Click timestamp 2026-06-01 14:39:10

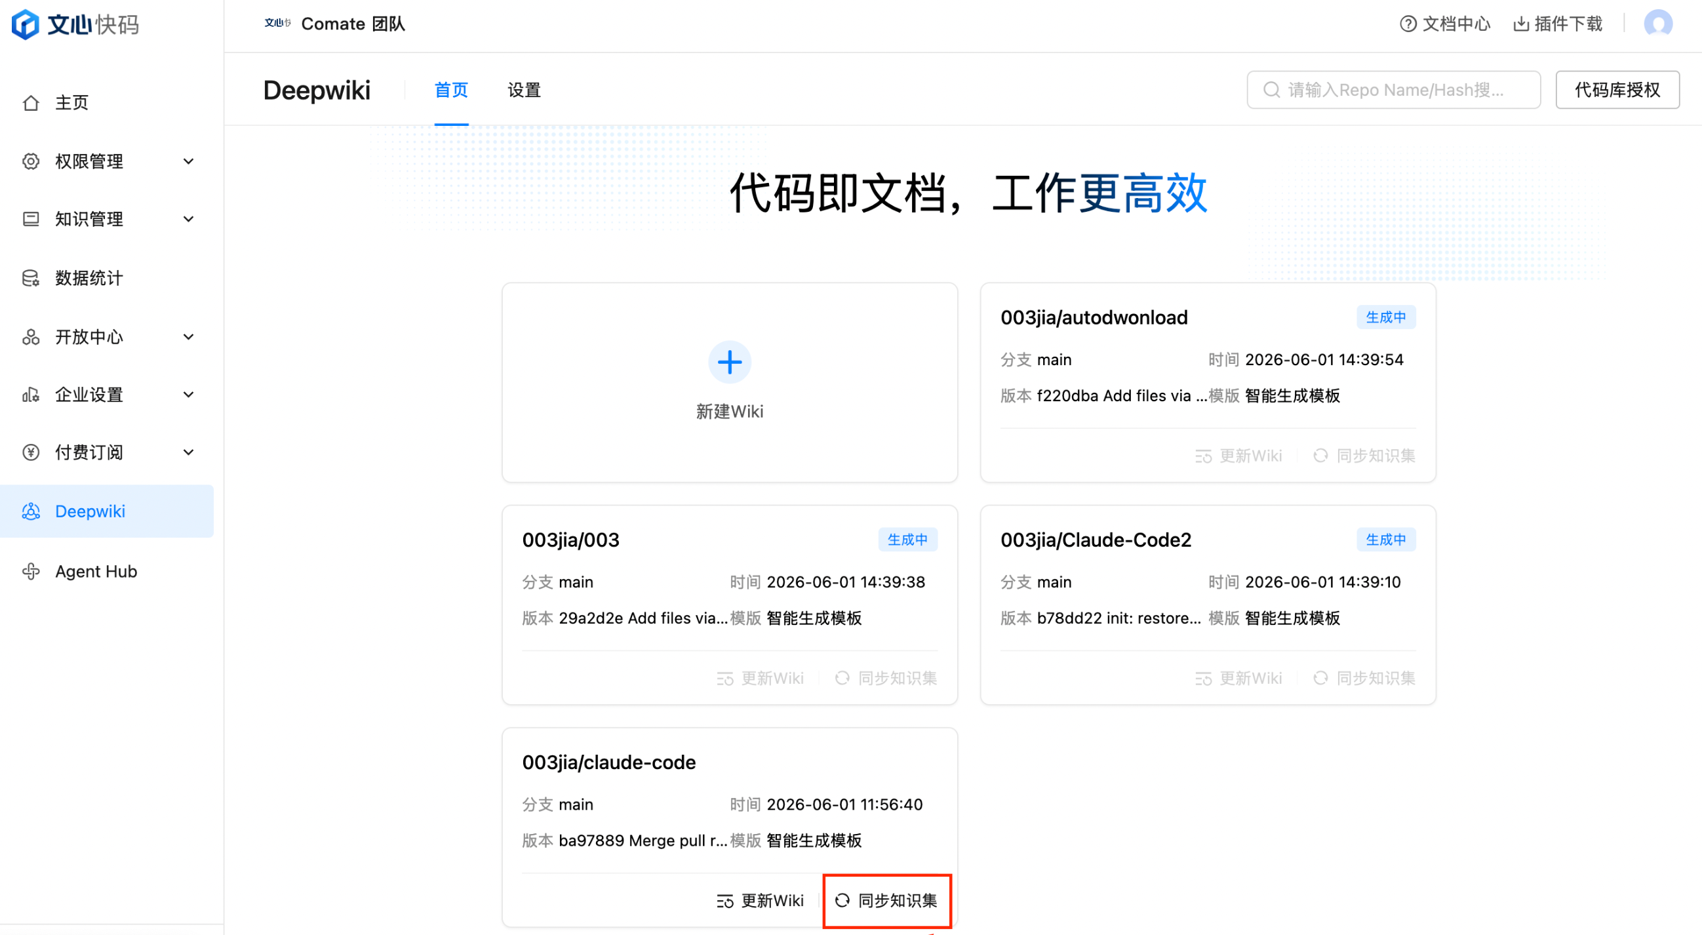[x=1323, y=583]
